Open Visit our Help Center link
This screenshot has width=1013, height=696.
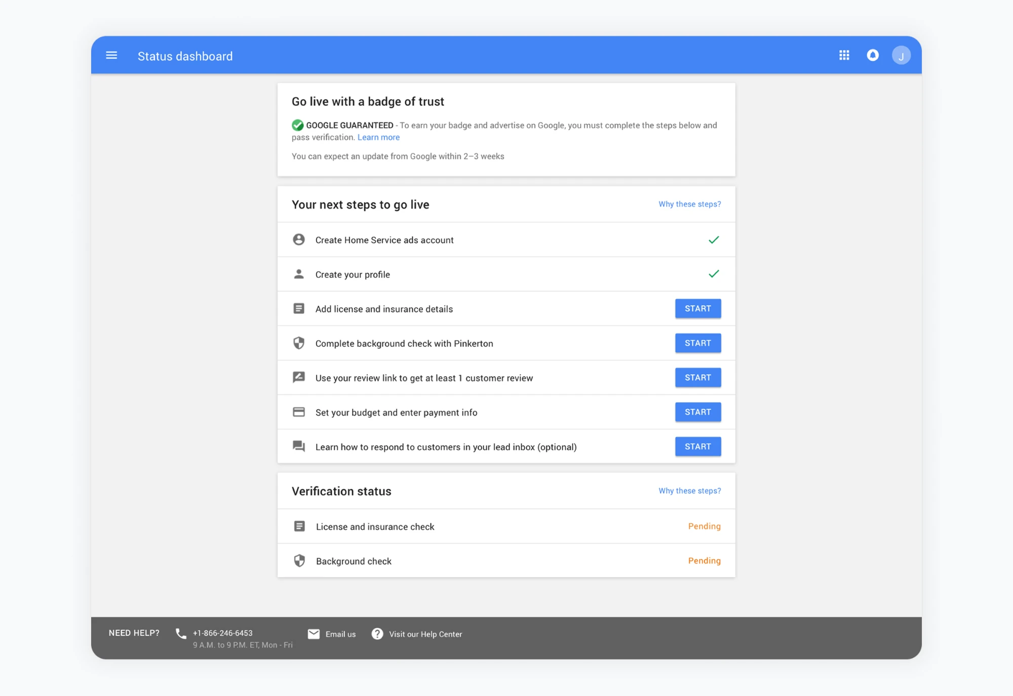[425, 634]
